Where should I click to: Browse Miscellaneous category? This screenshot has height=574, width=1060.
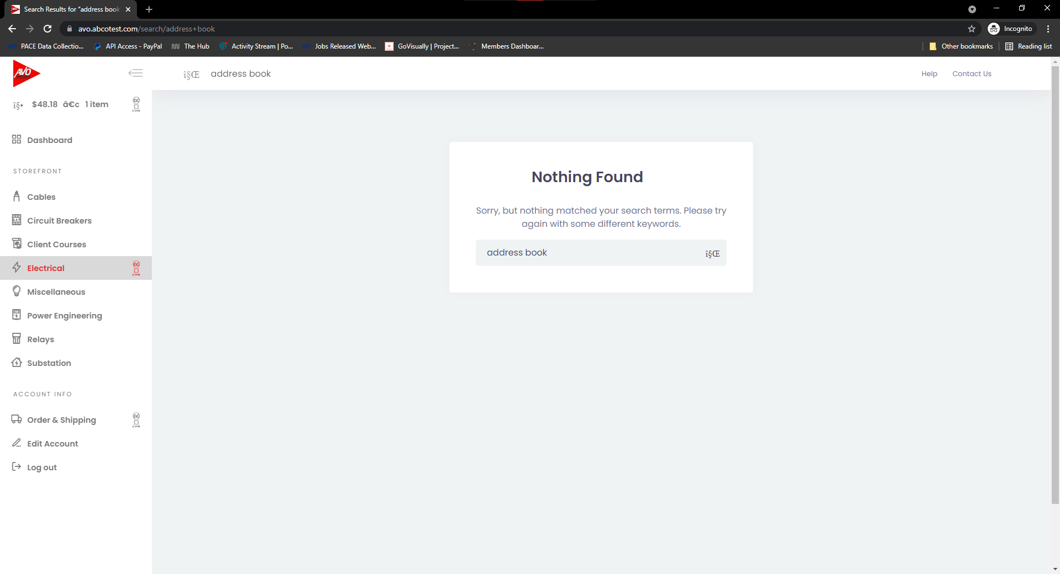[56, 292]
